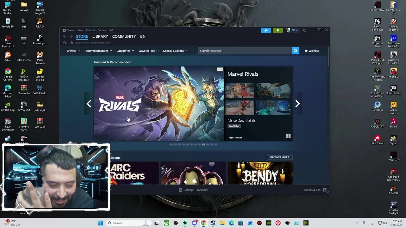Viewport: 406px width, 228px height.
Task: Open the Friends menu
Action: click(x=90, y=30)
